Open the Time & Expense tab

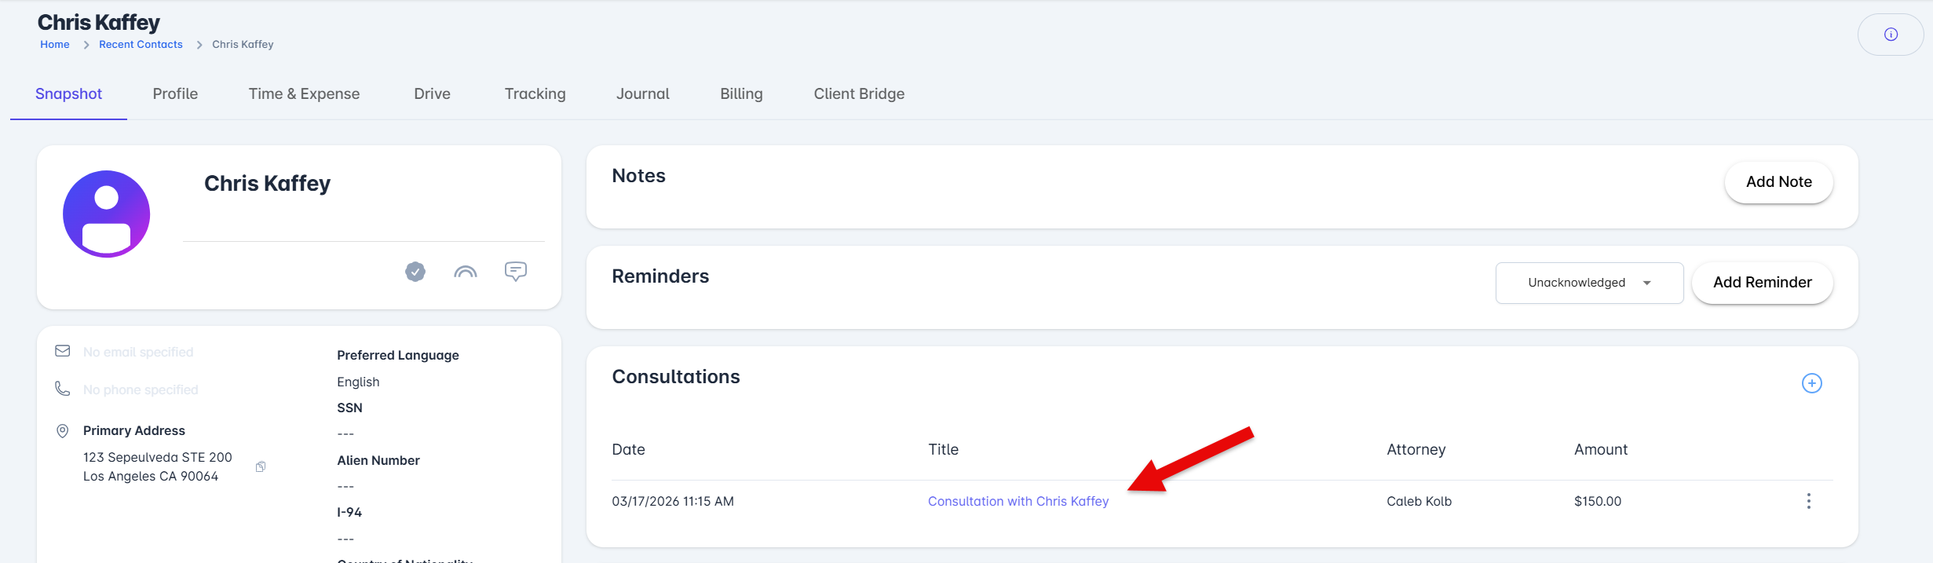click(x=304, y=94)
